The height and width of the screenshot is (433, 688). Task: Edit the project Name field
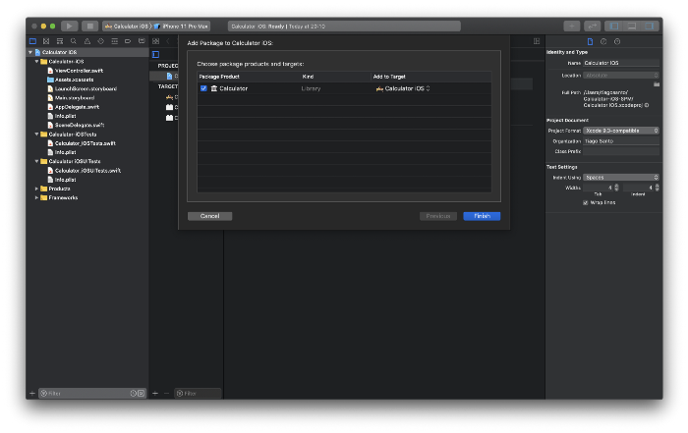tap(621, 63)
